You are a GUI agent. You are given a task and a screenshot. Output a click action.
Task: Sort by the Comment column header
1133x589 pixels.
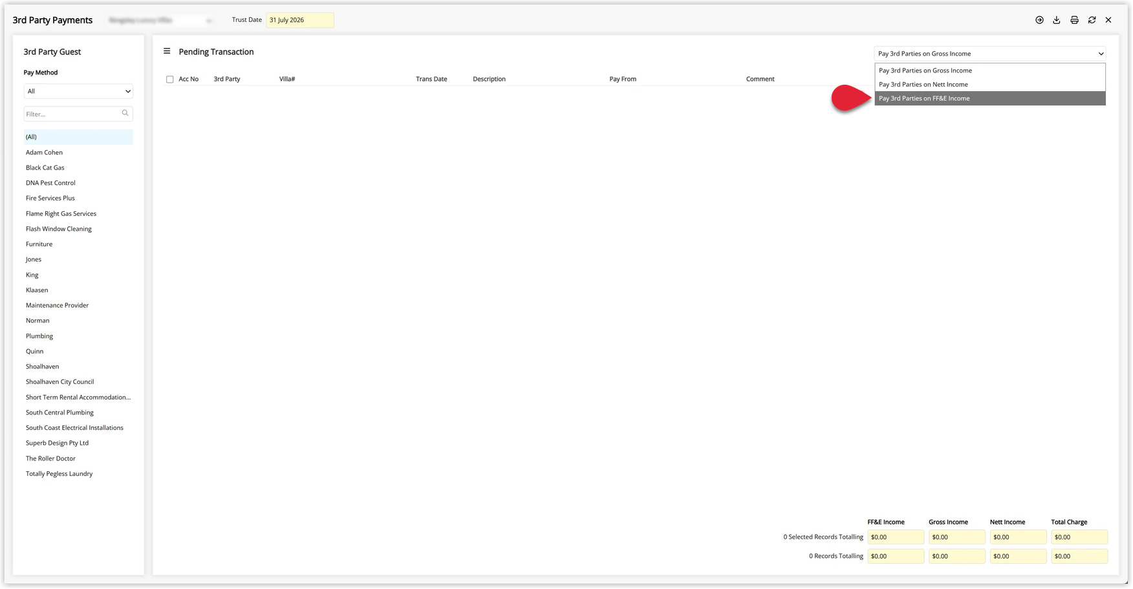[760, 79]
